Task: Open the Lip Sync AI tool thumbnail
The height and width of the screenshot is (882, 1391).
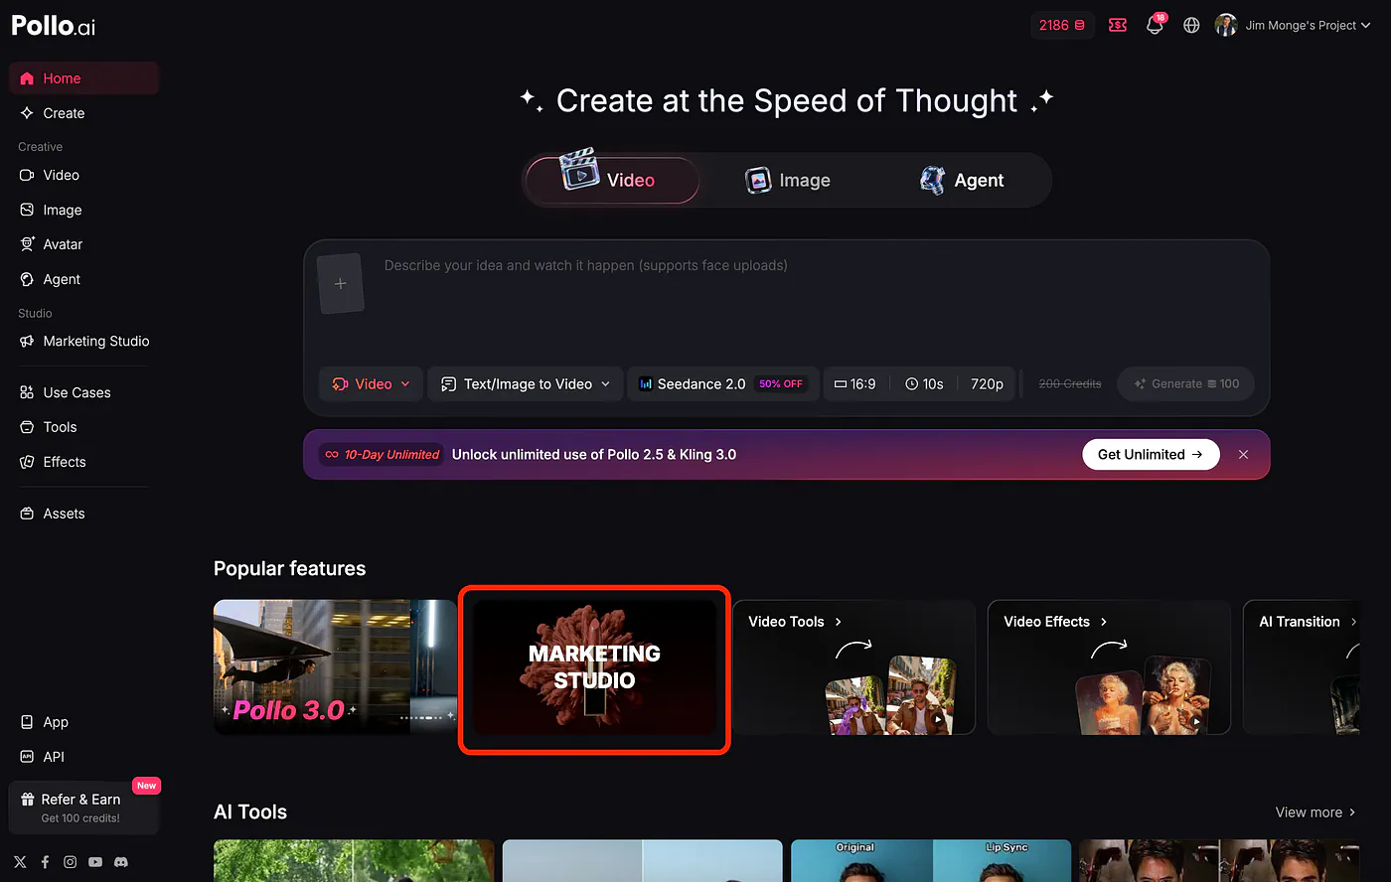Action: click(x=931, y=860)
